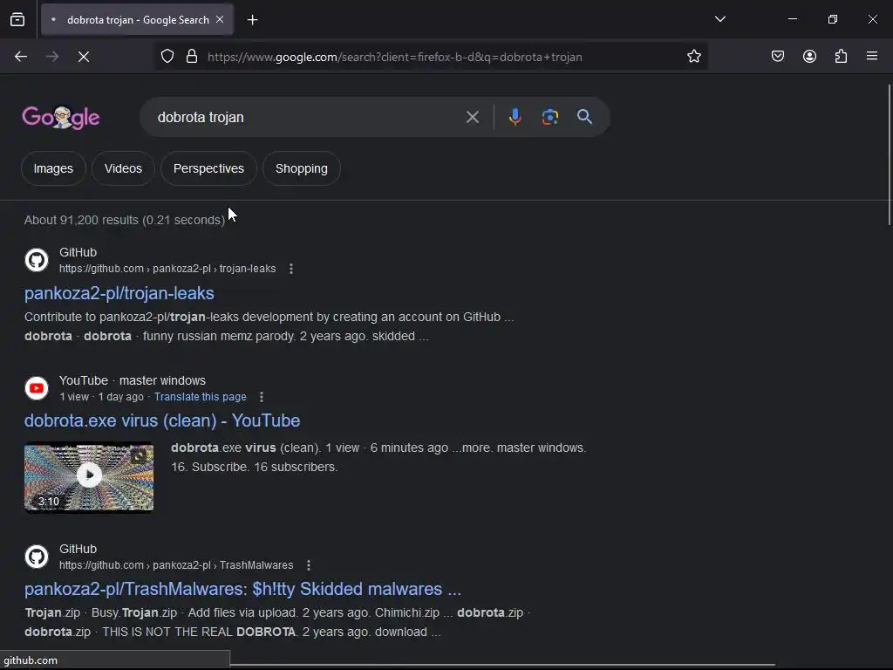The height and width of the screenshot is (670, 893).
Task: Click the TrashMalwares GitHub URL breadcrumb
Action: tap(176, 565)
